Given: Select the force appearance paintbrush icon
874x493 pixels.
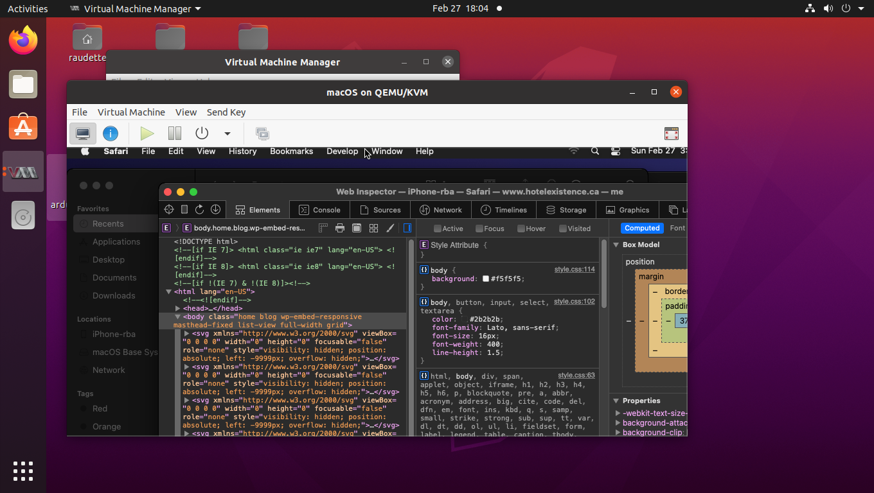Looking at the screenshot, I should (x=390, y=228).
